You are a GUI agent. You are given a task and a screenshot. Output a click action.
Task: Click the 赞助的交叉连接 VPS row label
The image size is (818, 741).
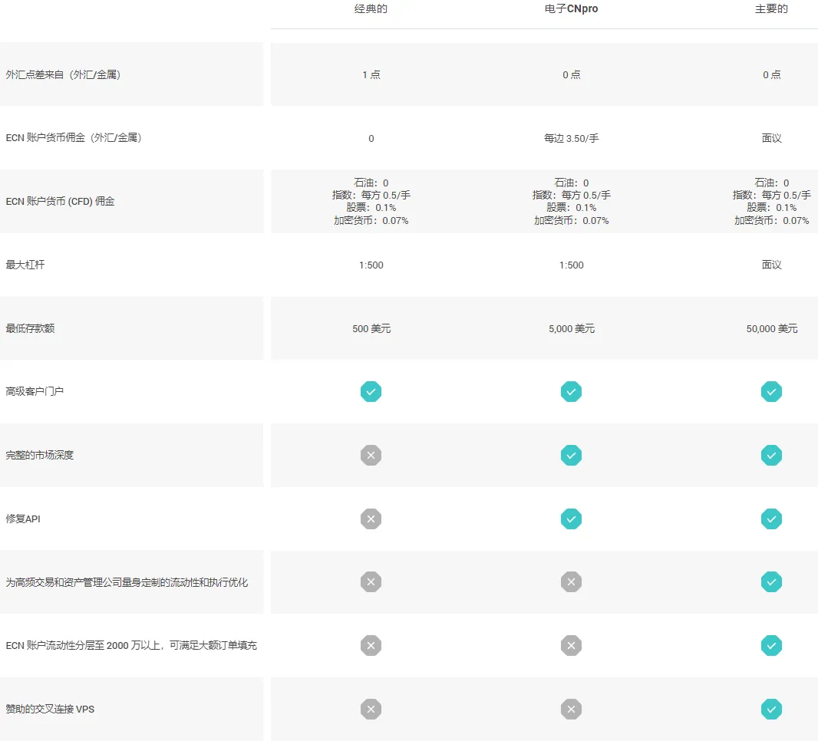[x=50, y=710]
